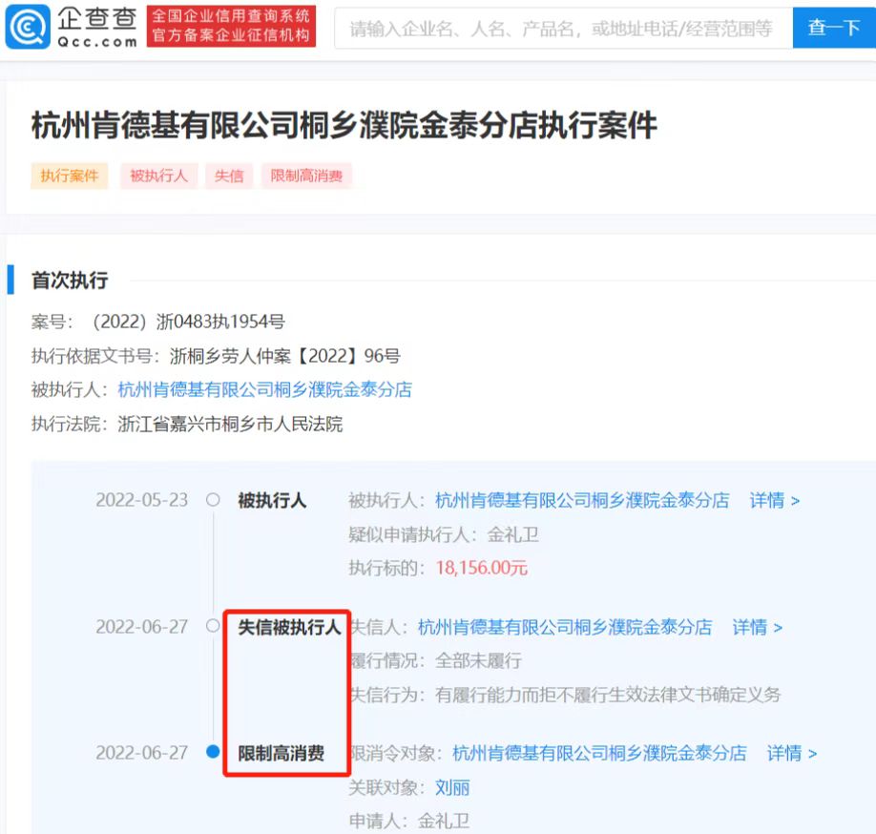
Task: Click 有履行能力而拒不履行生效法律文书确定义务 text
Action: tap(608, 695)
